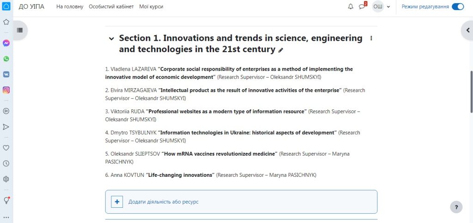Screen dimensions: 473x223
Task: Click the help question mark button
Action: pyautogui.click(x=456, y=207)
